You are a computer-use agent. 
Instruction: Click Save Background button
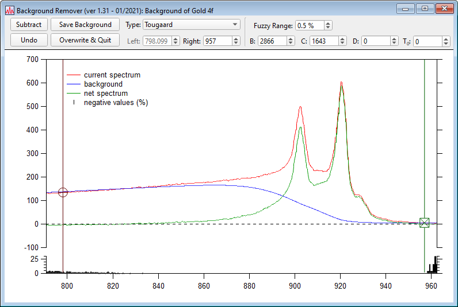point(85,25)
